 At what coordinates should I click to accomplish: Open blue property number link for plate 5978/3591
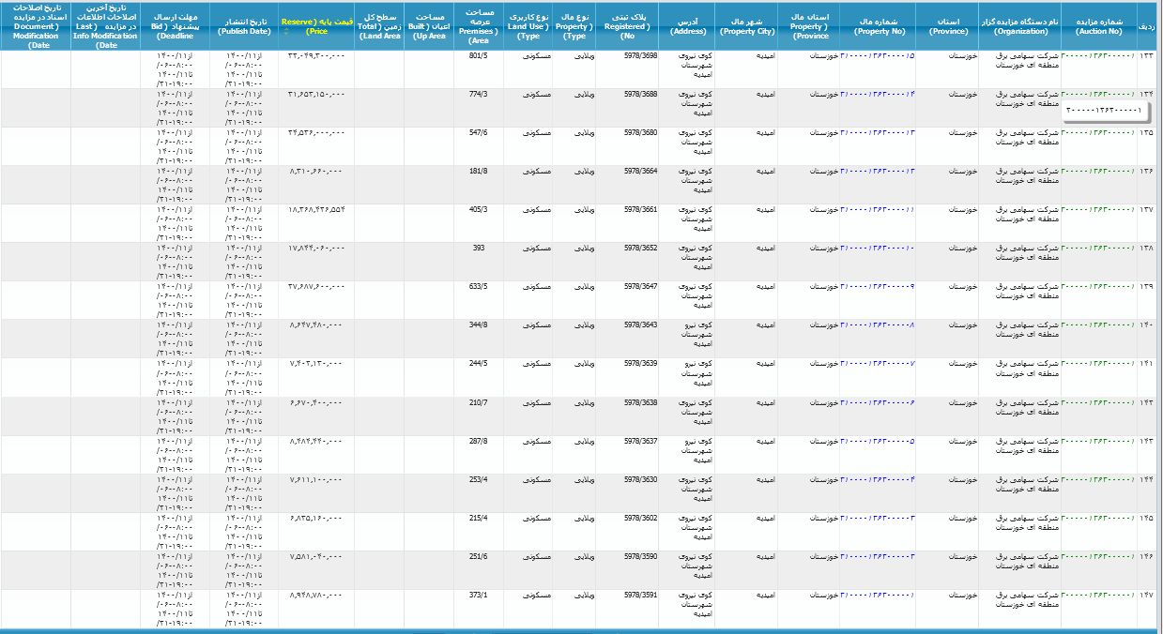pos(878,595)
